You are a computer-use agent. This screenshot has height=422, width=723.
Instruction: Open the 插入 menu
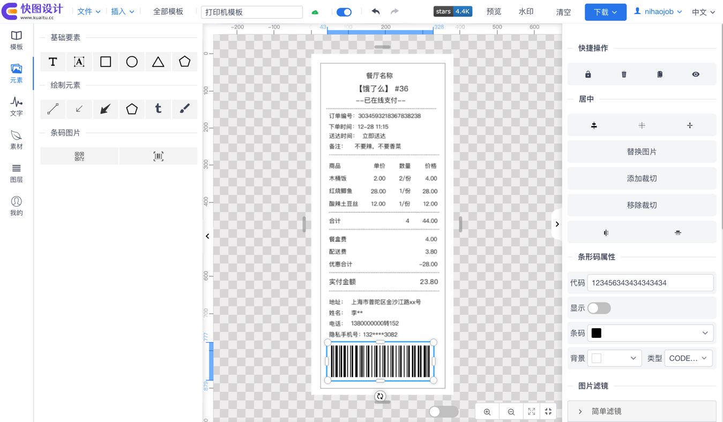click(x=122, y=11)
